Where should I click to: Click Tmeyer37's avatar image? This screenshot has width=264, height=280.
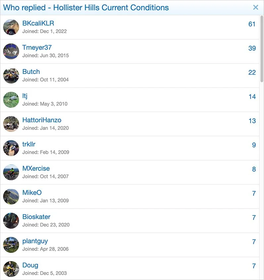click(x=11, y=51)
